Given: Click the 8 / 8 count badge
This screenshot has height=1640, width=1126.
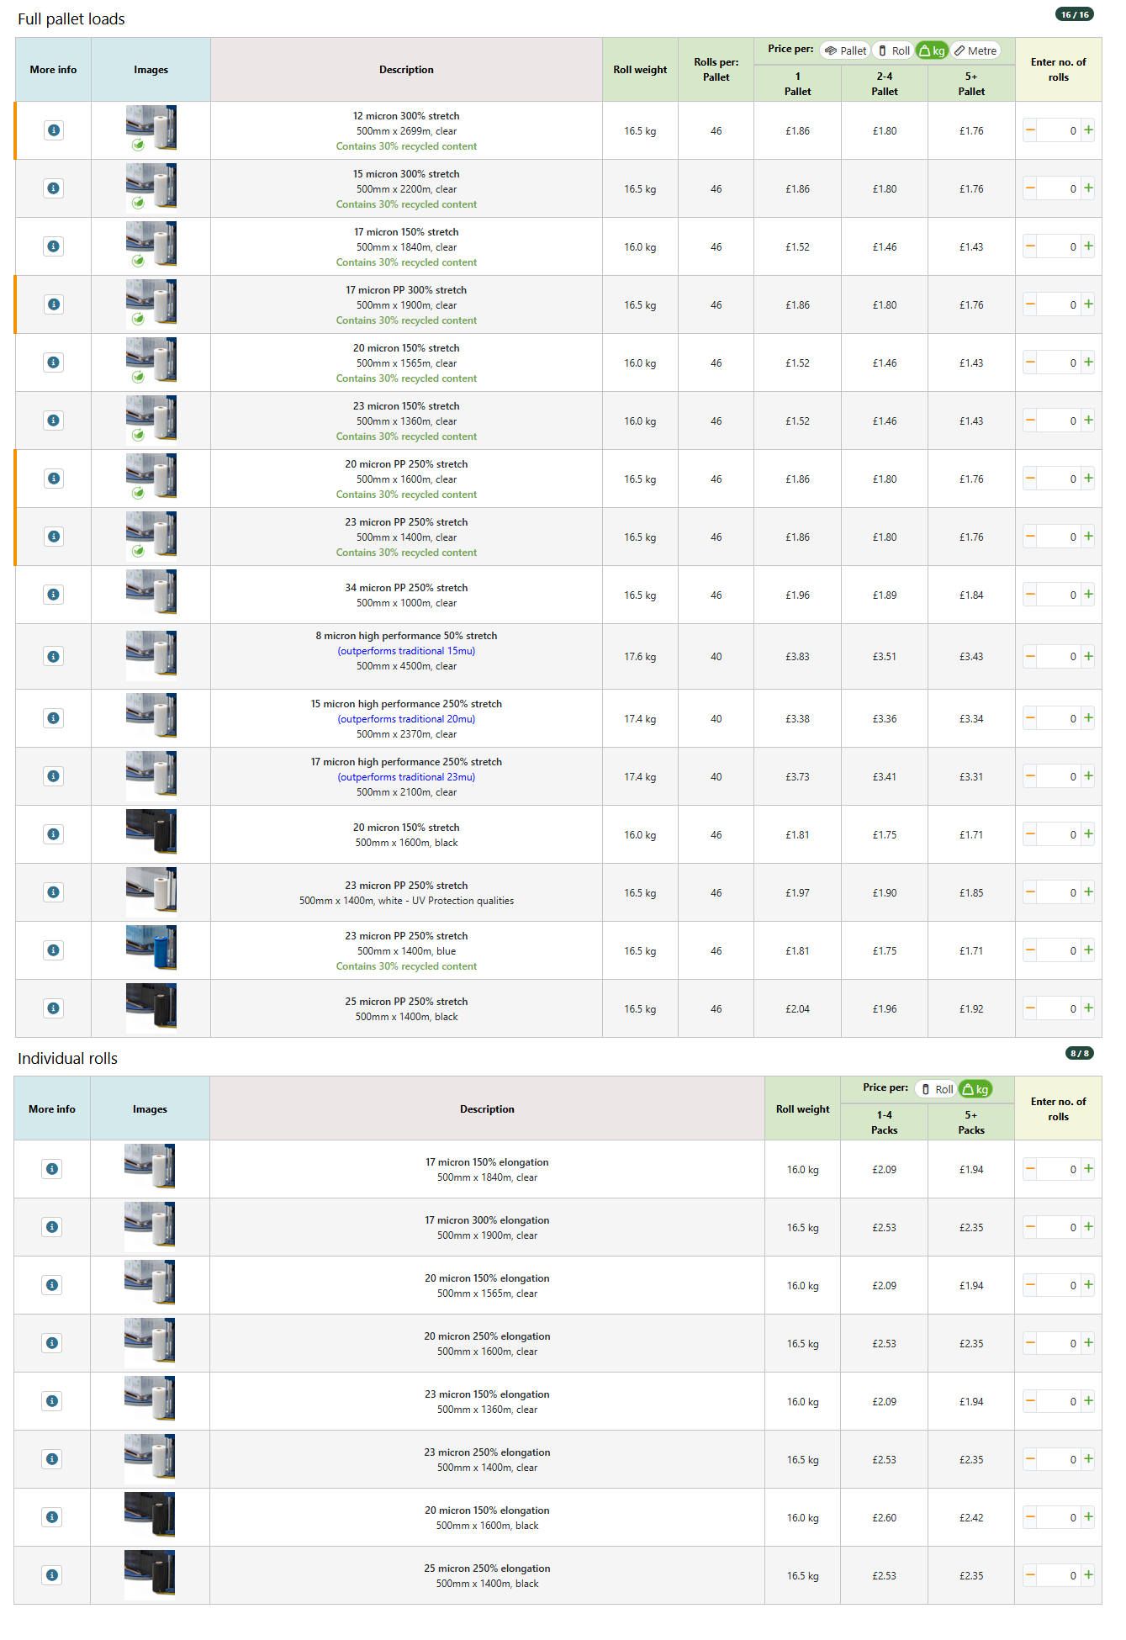Looking at the screenshot, I should (x=1079, y=1053).
